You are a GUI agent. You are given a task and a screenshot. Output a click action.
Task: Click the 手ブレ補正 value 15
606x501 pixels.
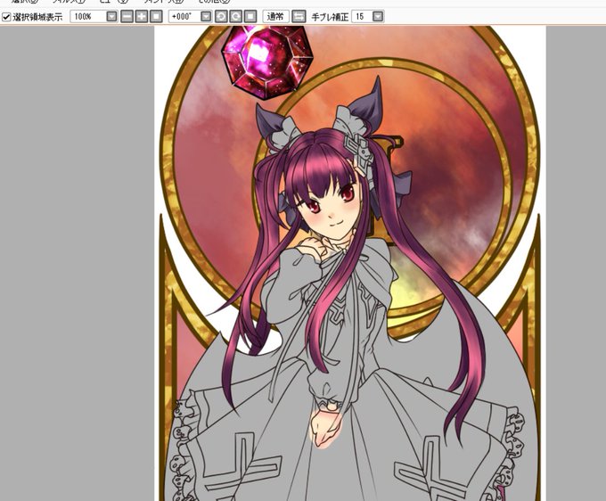point(362,17)
